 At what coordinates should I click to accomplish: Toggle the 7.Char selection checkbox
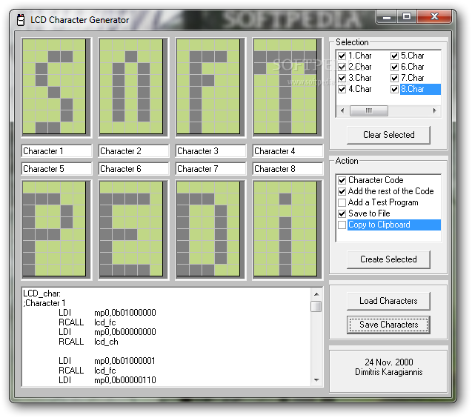coord(394,78)
